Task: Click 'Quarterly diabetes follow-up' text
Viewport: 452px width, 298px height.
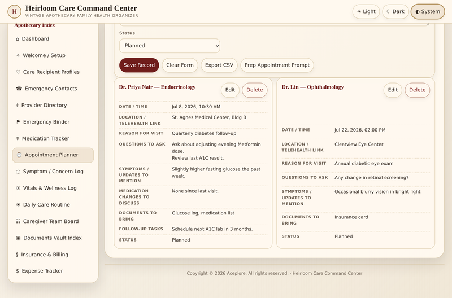Action: pos(204,133)
